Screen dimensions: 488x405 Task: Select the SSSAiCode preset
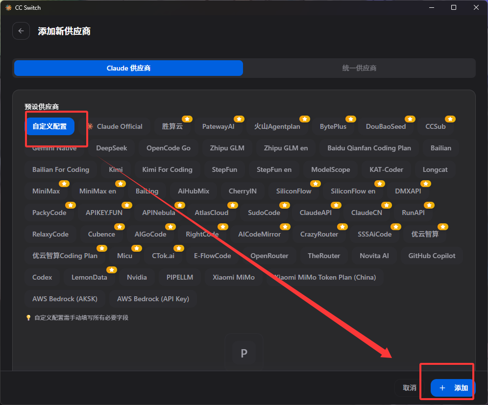click(375, 234)
